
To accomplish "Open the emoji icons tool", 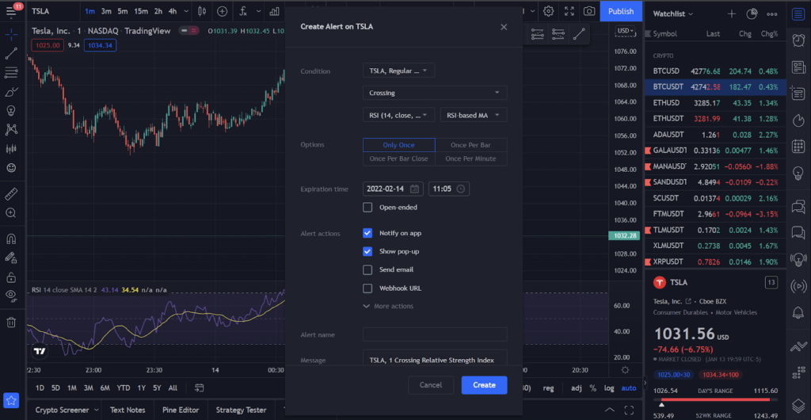I will [11, 168].
